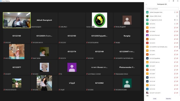Click the camera-off icon in the 62122684 row
Screen dimensions: 180x101
pyautogui.click(x=177, y=31)
